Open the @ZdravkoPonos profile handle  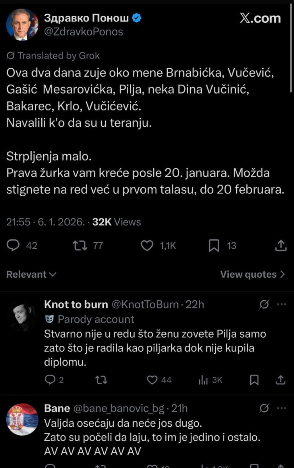coord(84,32)
